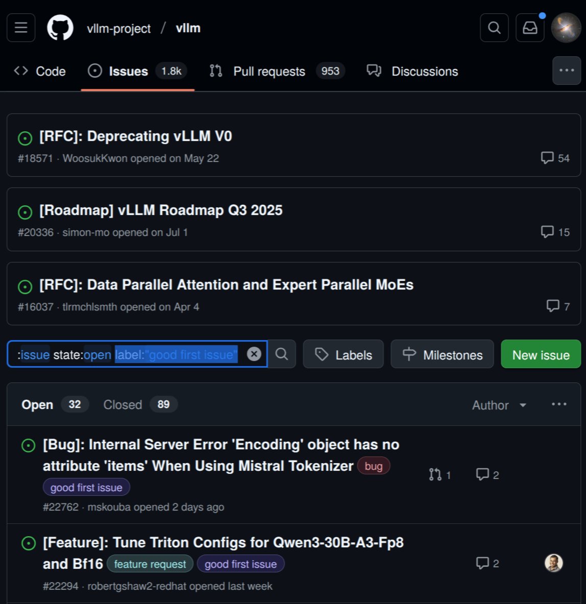Click the bug label on issue #22762
This screenshot has height=604, width=586.
tap(374, 466)
